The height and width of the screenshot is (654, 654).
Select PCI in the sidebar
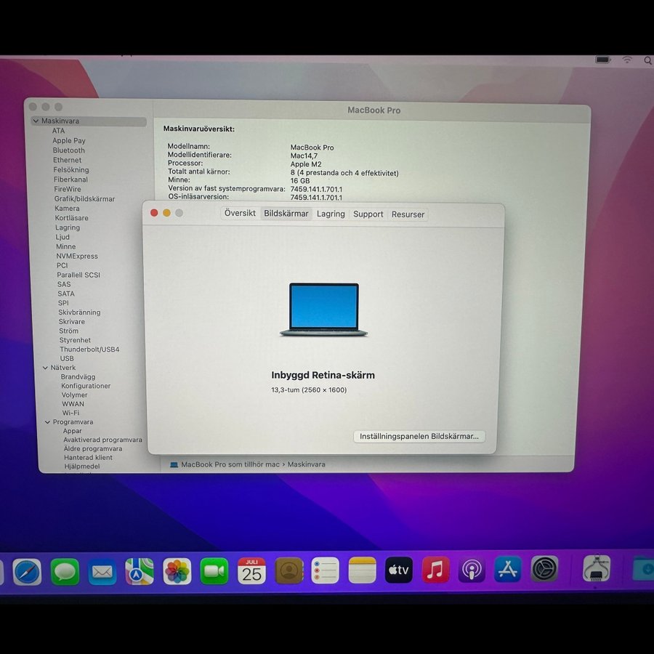coord(62,265)
